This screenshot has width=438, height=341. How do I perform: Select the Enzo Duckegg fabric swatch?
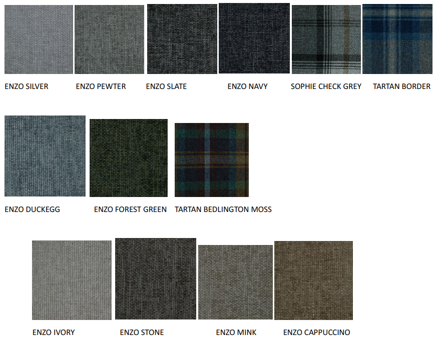[45, 156]
